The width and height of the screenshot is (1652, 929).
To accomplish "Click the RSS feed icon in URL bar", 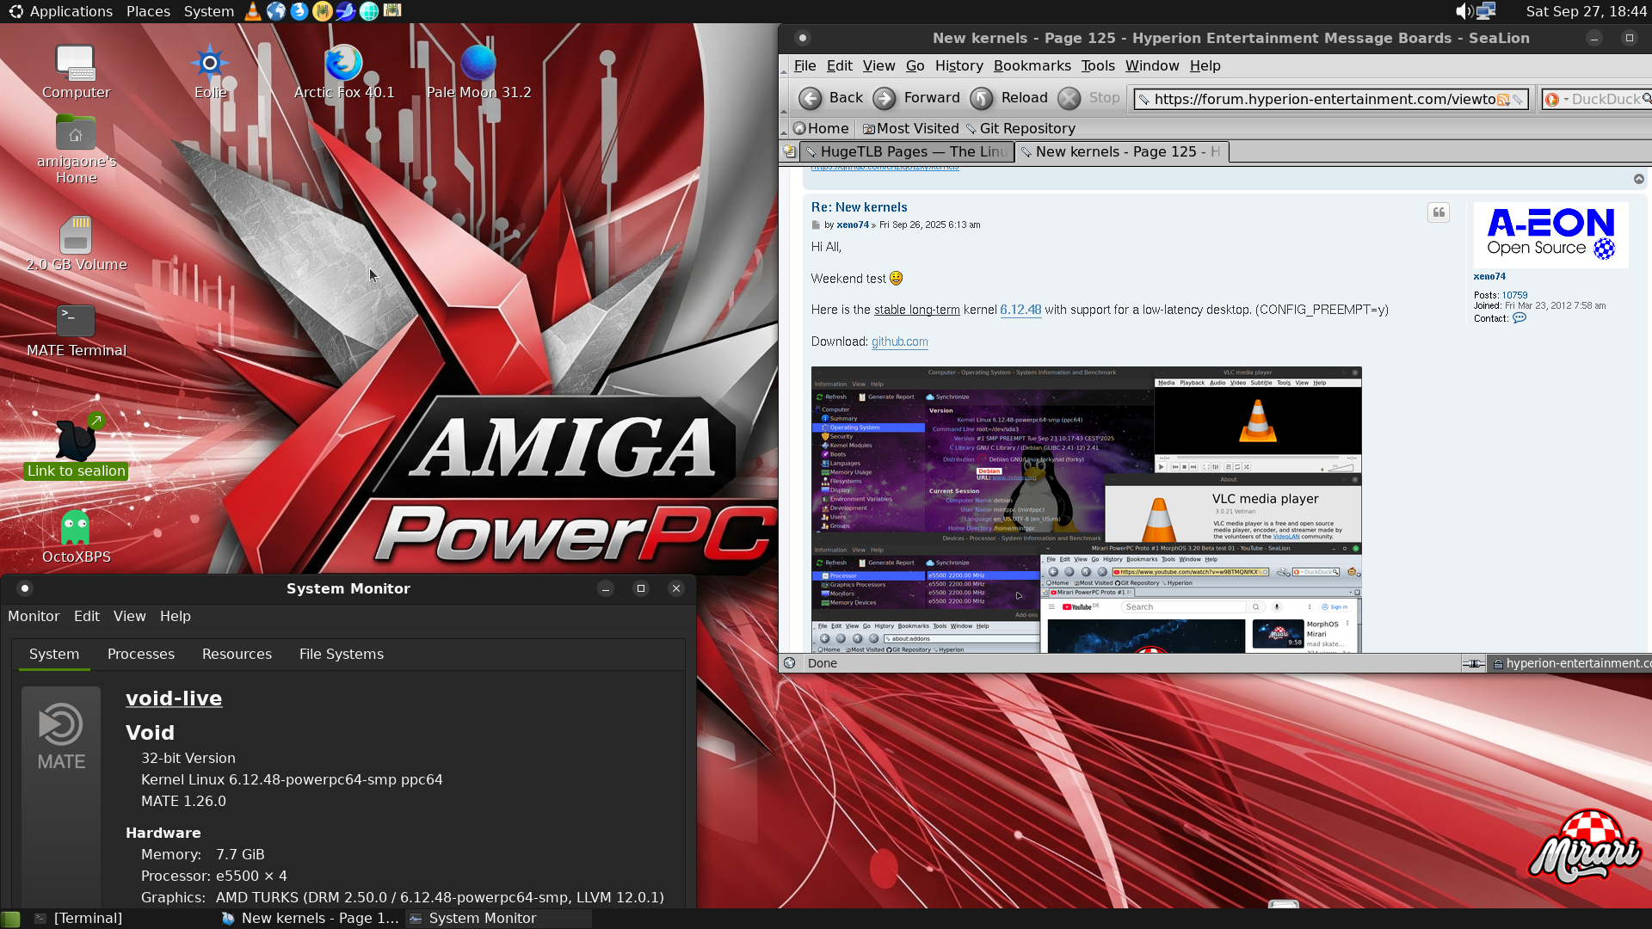I will [x=1503, y=100].
